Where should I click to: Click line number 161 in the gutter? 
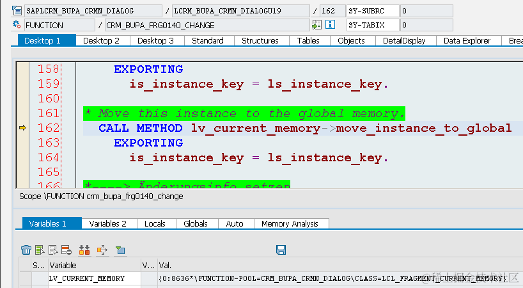(x=49, y=113)
